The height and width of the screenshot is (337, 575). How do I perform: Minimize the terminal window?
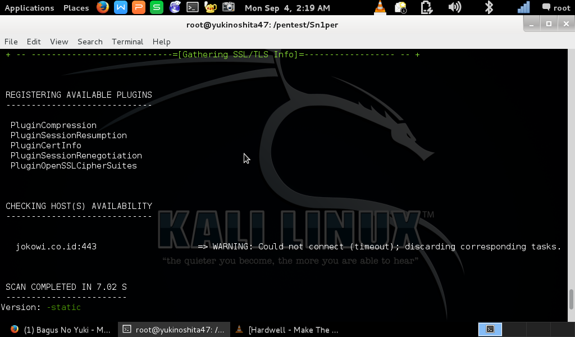531,24
